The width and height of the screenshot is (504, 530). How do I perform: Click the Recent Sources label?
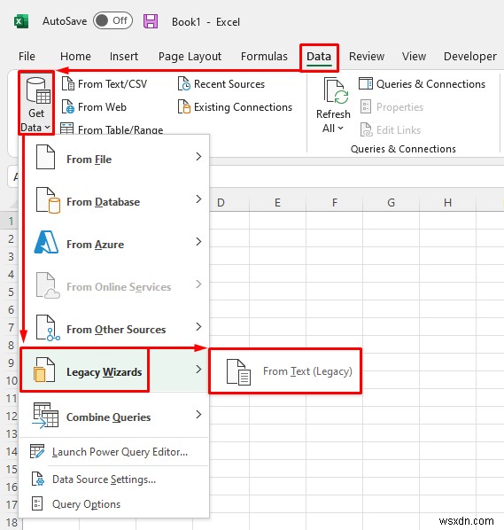(x=229, y=84)
